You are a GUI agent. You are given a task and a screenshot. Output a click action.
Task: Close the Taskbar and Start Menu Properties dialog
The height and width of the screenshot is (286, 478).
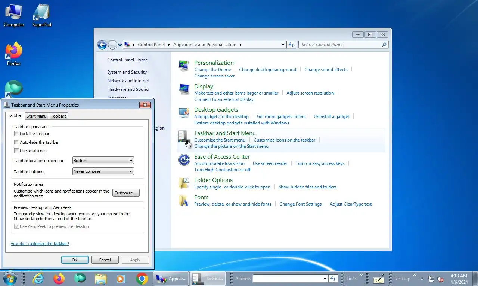(x=145, y=105)
